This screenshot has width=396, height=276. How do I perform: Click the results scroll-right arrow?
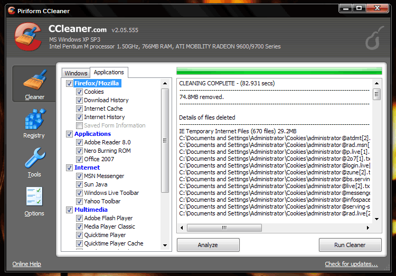tap(368, 228)
